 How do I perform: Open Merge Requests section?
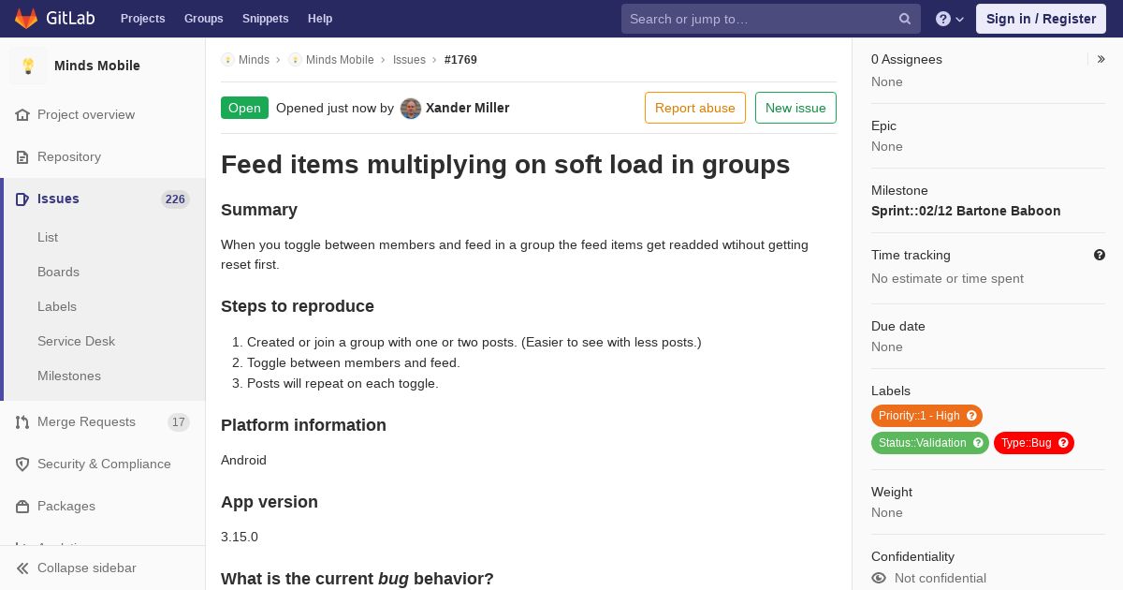(x=86, y=421)
